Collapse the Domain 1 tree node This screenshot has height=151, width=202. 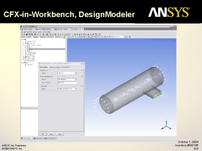pos(24,43)
